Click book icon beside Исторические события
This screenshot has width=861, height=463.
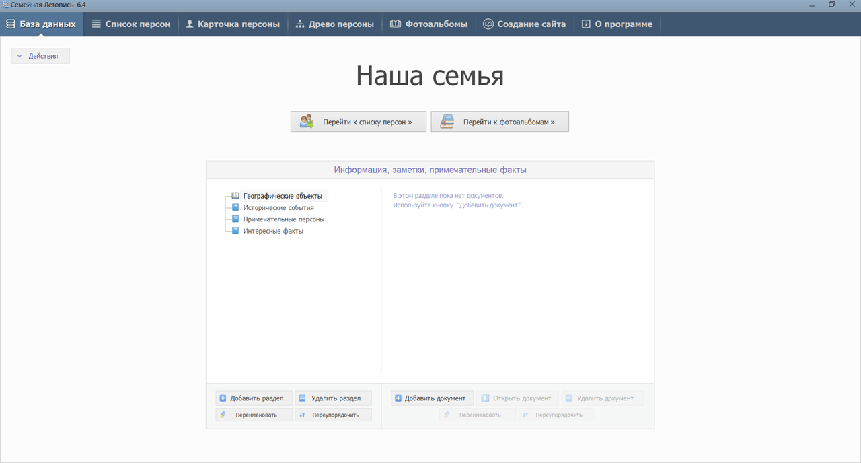click(235, 207)
